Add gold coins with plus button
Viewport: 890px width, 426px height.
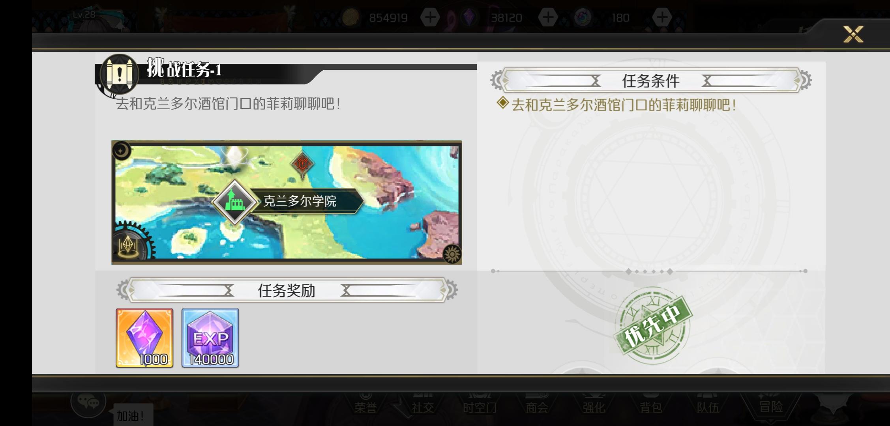pos(430,17)
